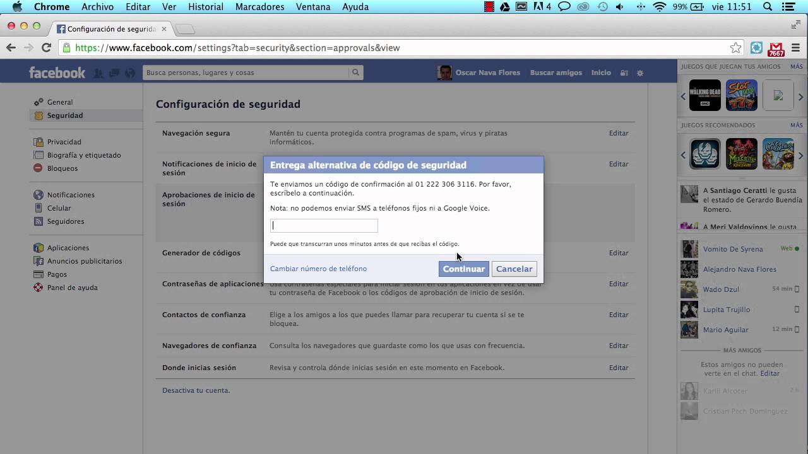Screen dimensions: 808x454
Task: Open the Archivo menu
Action: click(x=97, y=7)
